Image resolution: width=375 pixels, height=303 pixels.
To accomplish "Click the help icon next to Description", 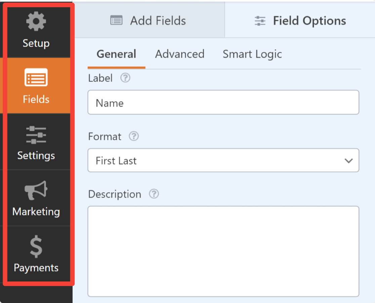I will click(154, 194).
